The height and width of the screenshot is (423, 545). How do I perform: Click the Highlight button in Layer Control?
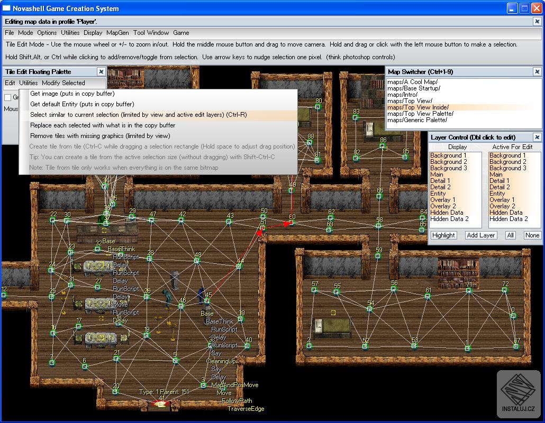[443, 235]
